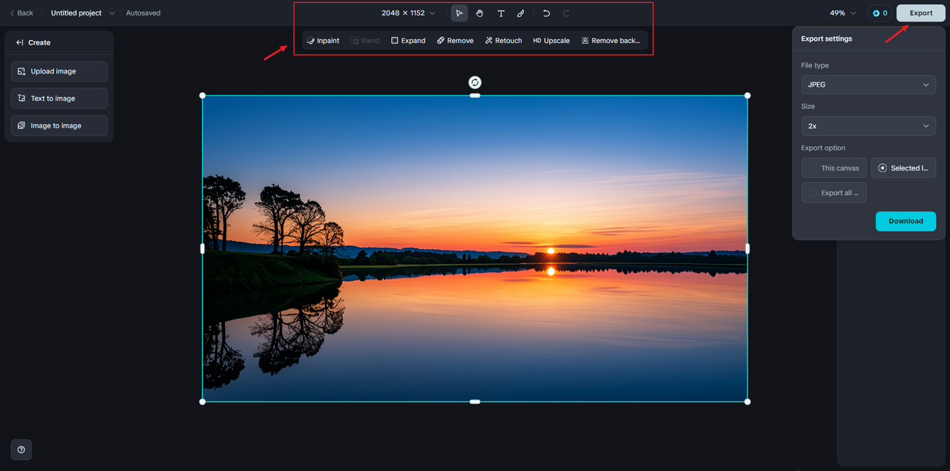Choose the Remove eraser tool
The height and width of the screenshot is (471, 950).
[x=455, y=41]
